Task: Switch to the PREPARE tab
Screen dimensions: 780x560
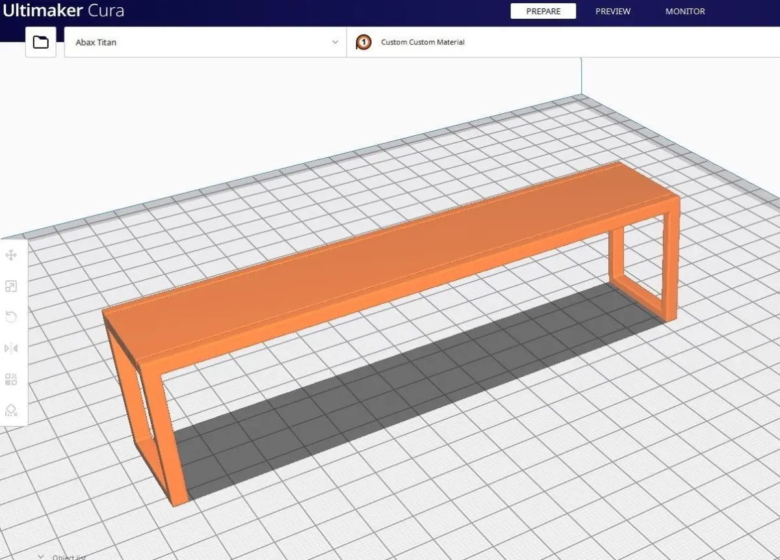Action: tap(543, 11)
